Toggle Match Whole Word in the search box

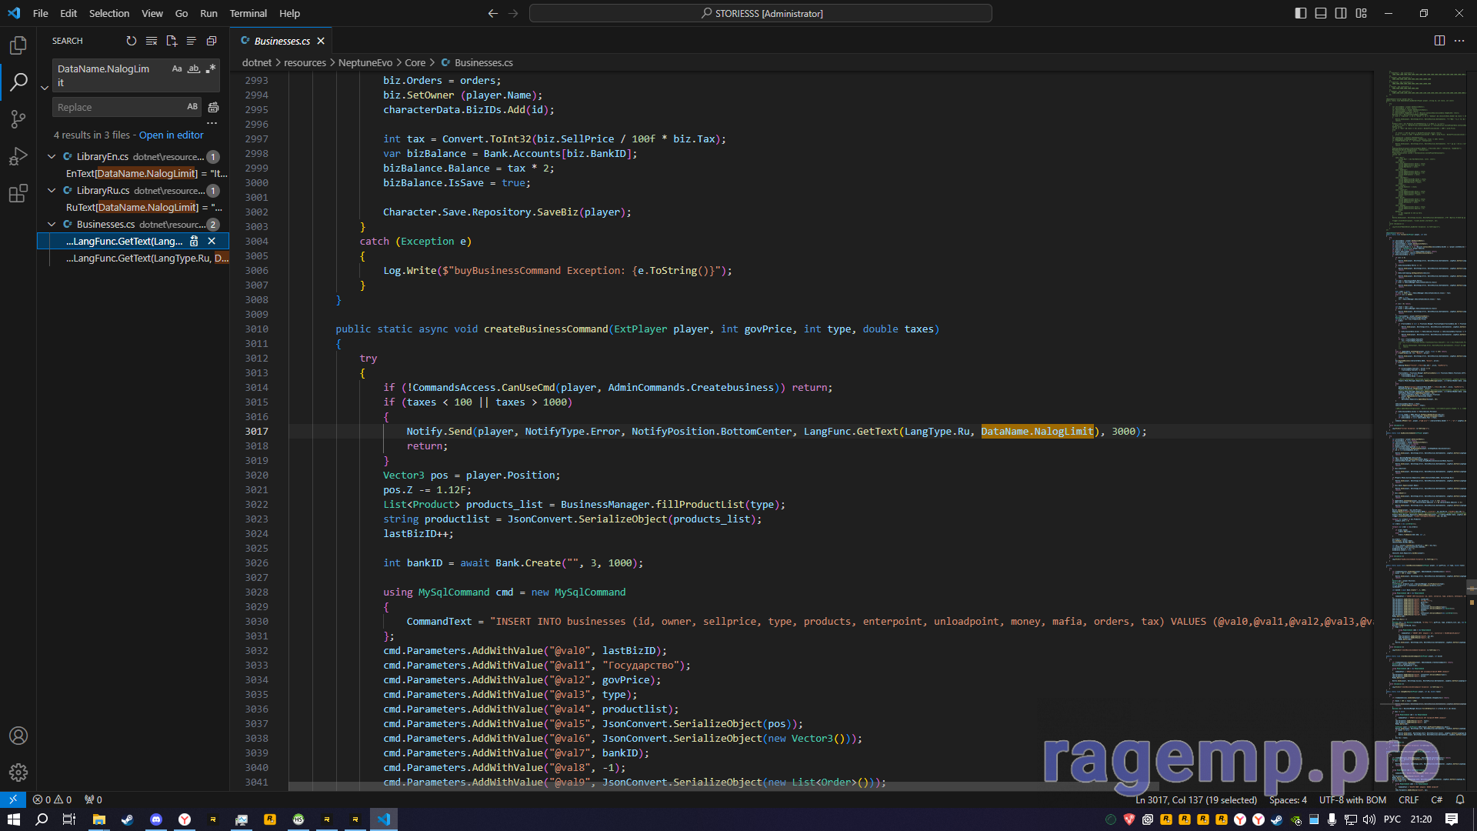click(194, 68)
